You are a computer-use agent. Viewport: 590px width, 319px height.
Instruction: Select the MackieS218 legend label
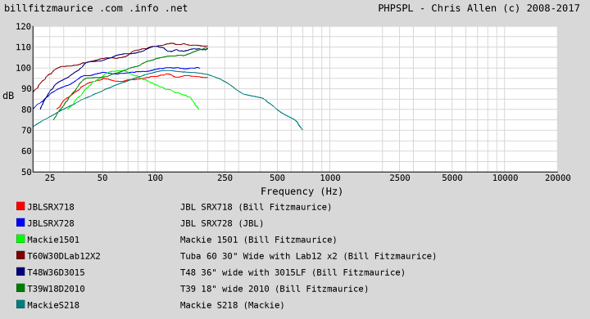(53, 305)
